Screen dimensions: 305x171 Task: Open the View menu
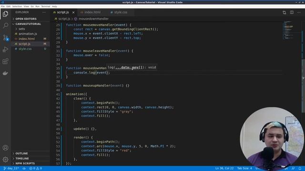click(26, 6)
